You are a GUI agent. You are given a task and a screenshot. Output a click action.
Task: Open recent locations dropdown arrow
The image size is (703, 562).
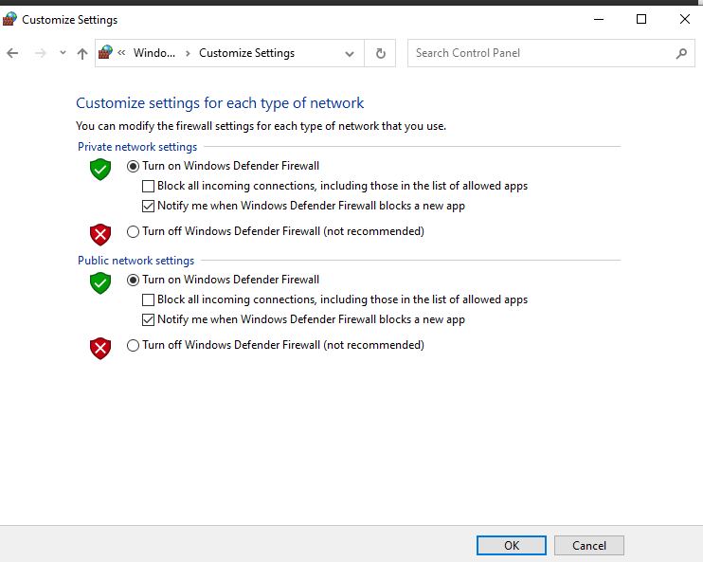click(63, 53)
